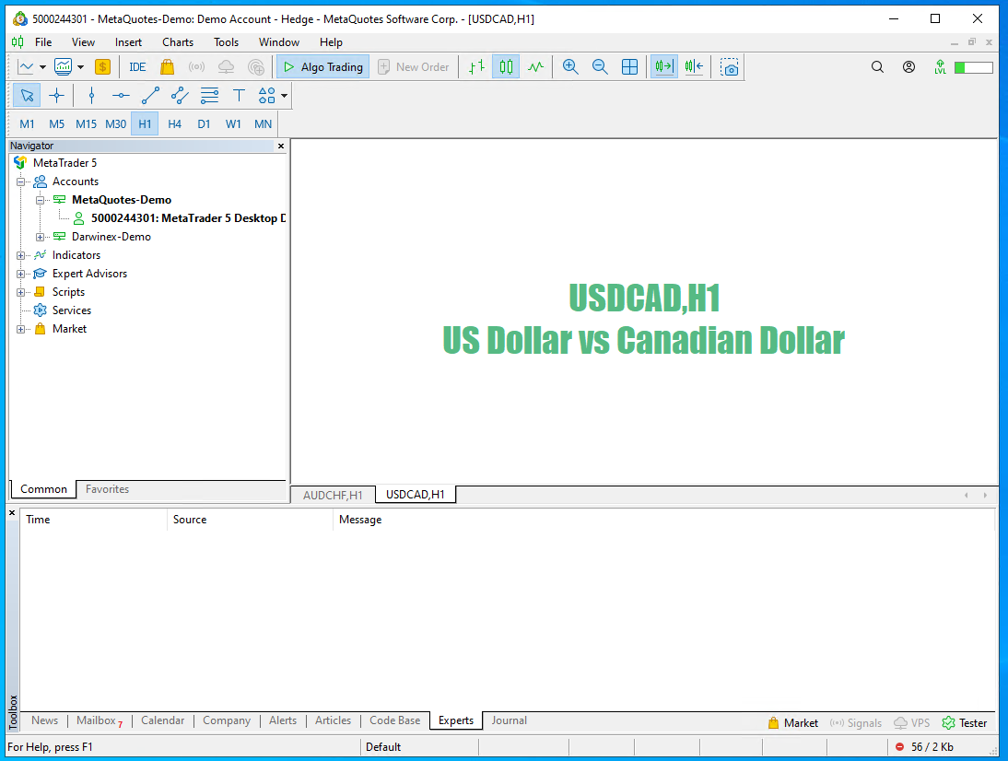The height and width of the screenshot is (761, 1008).
Task: Click Market button in toolbox footer
Action: click(792, 723)
